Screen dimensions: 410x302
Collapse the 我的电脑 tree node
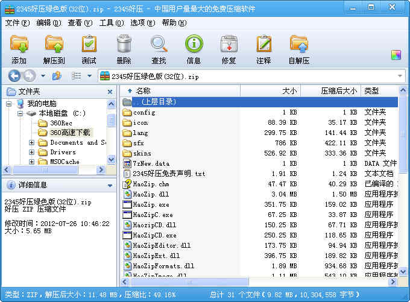pyautogui.click(x=9, y=104)
